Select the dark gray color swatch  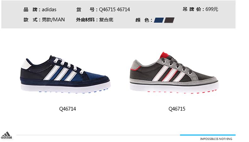pyautogui.click(x=169, y=20)
